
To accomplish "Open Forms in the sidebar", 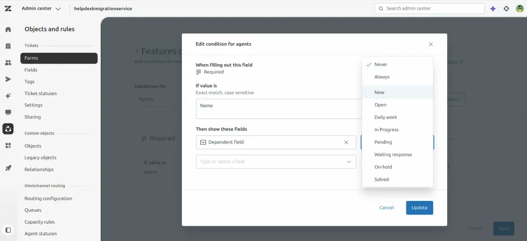I will pyautogui.click(x=59, y=58).
